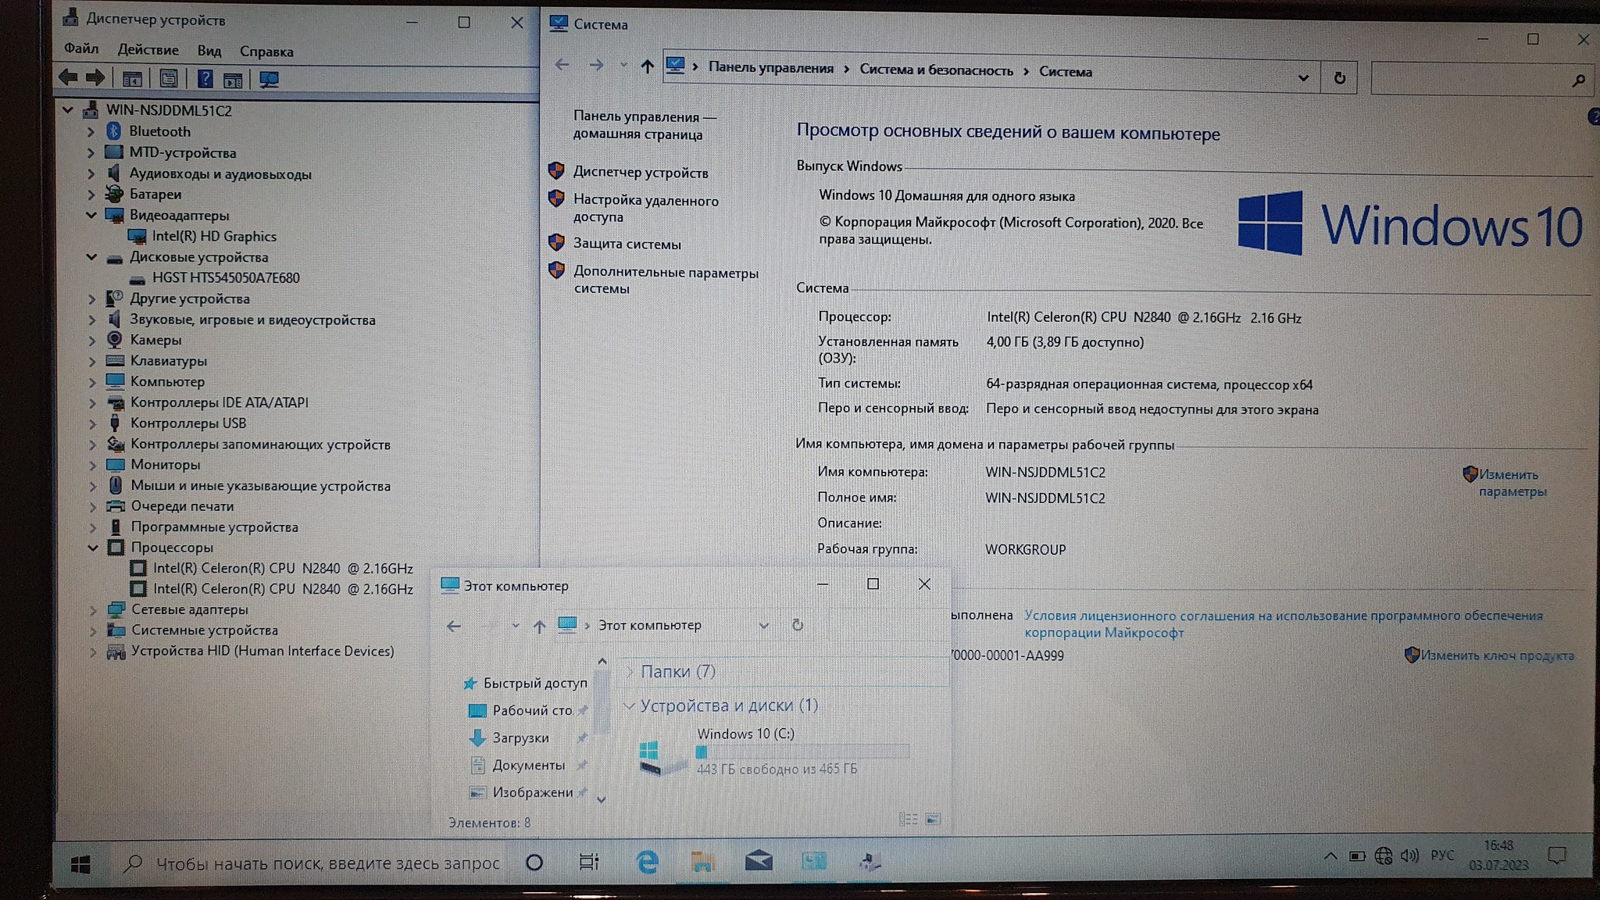Viewport: 1600px width, 900px height.
Task: Open address bar dropdown in System window
Action: tap(1302, 77)
